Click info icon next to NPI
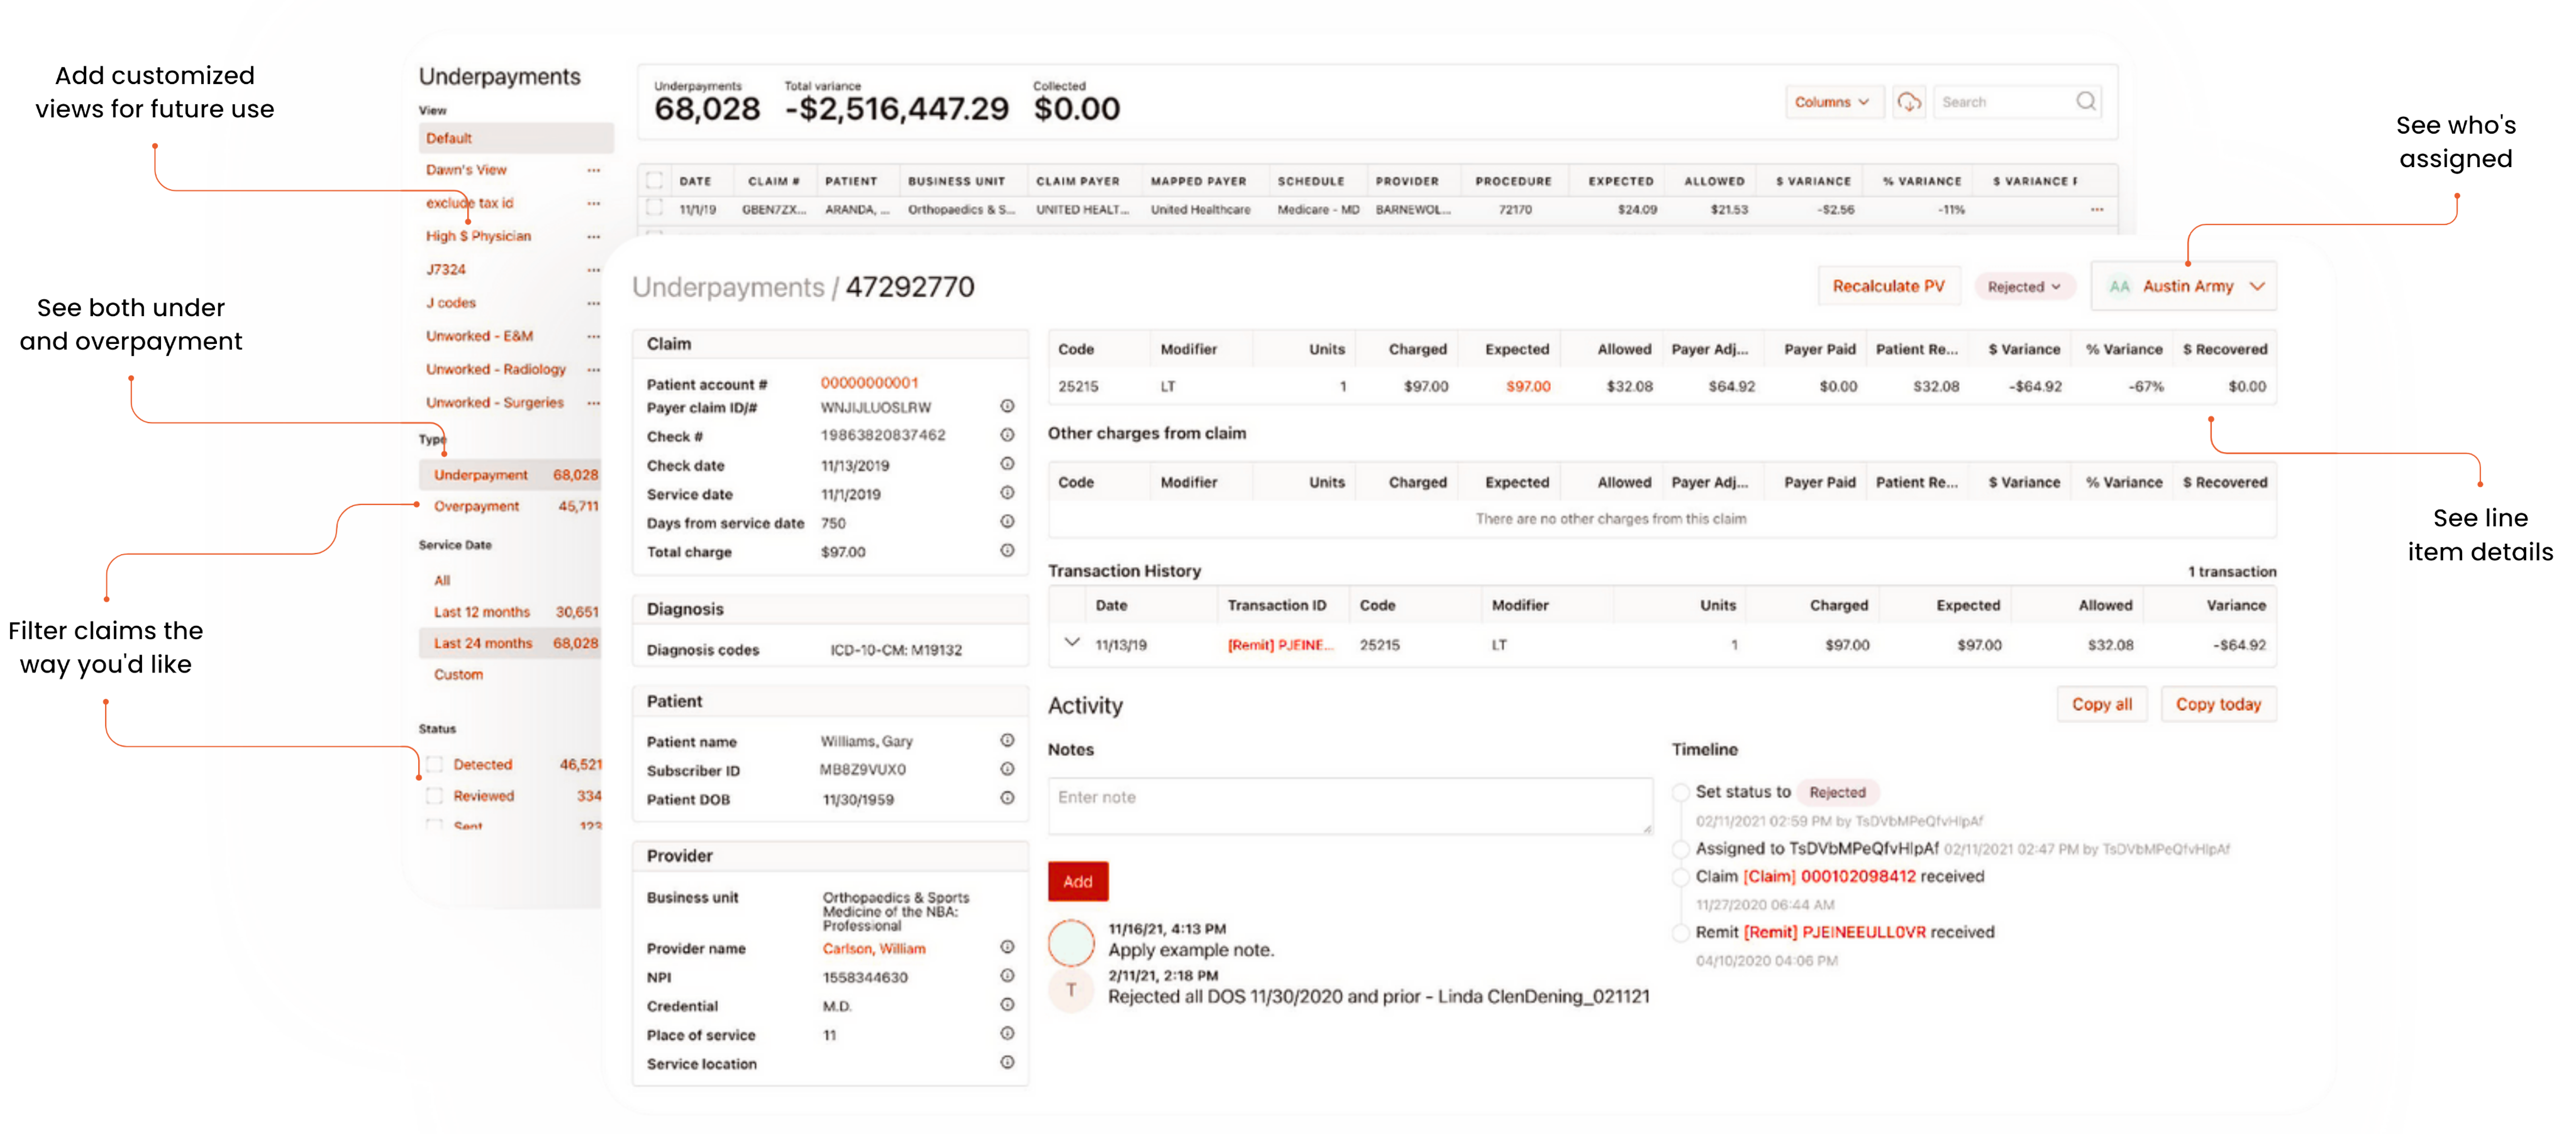The width and height of the screenshot is (2576, 1134). [x=1007, y=976]
